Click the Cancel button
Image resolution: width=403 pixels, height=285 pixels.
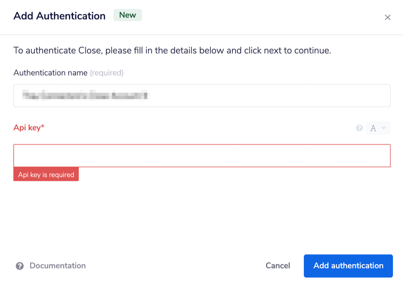pyautogui.click(x=277, y=266)
